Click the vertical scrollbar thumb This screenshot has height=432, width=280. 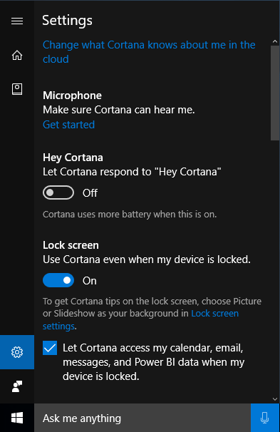coord(275,93)
